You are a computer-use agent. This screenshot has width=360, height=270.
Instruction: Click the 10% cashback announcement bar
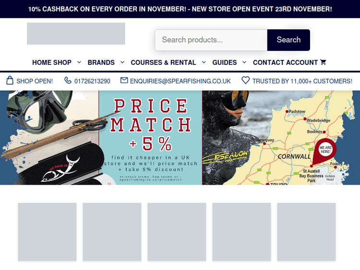(180, 9)
